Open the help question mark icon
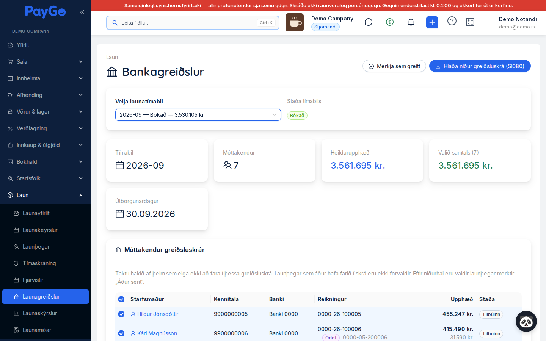 [x=452, y=21]
